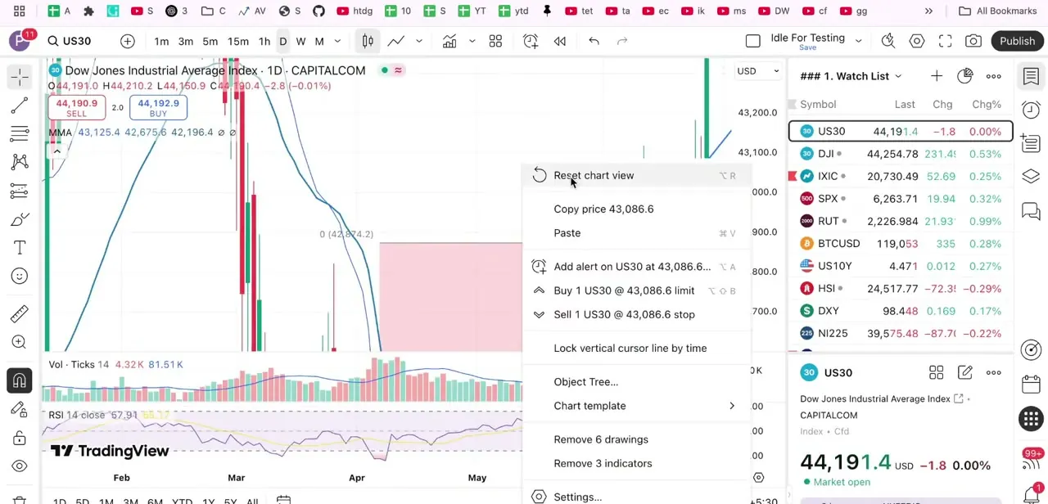Hide all drawings with eye icon
The height and width of the screenshot is (504, 1048).
pyautogui.click(x=20, y=466)
